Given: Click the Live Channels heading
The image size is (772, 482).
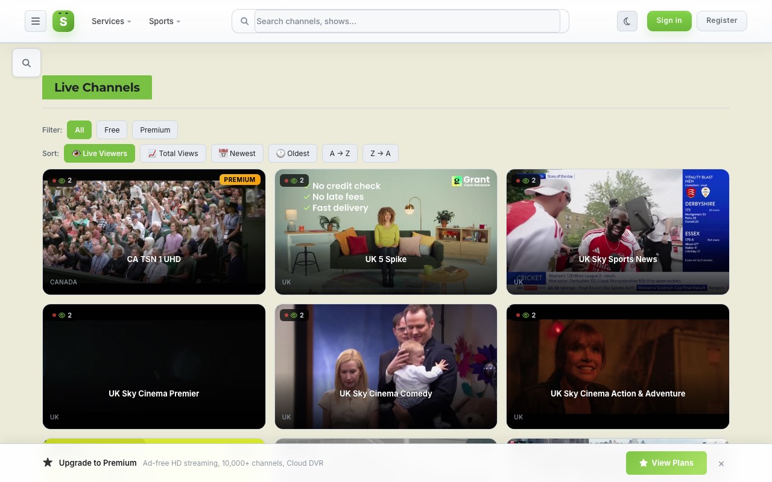Looking at the screenshot, I should click(x=97, y=87).
